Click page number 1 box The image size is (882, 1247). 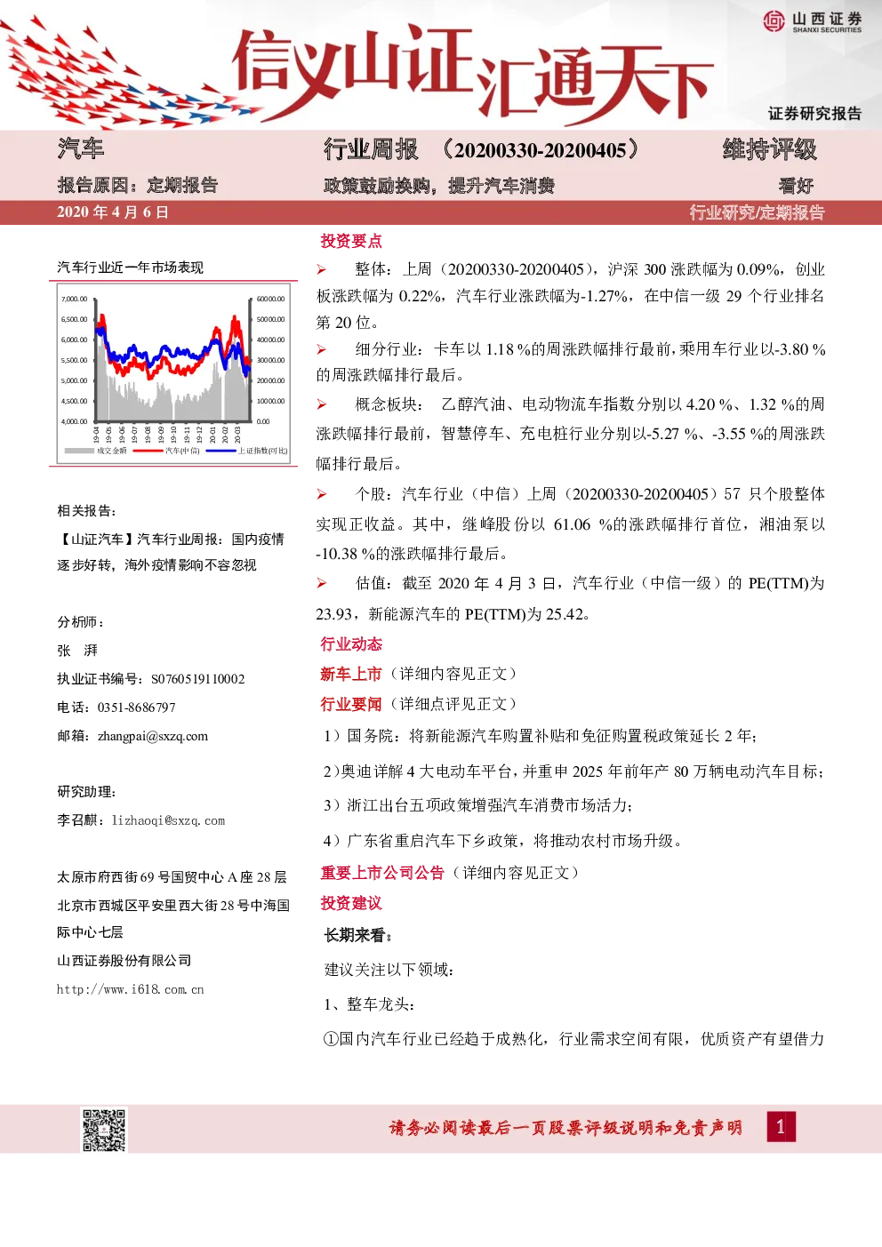[x=780, y=1127]
